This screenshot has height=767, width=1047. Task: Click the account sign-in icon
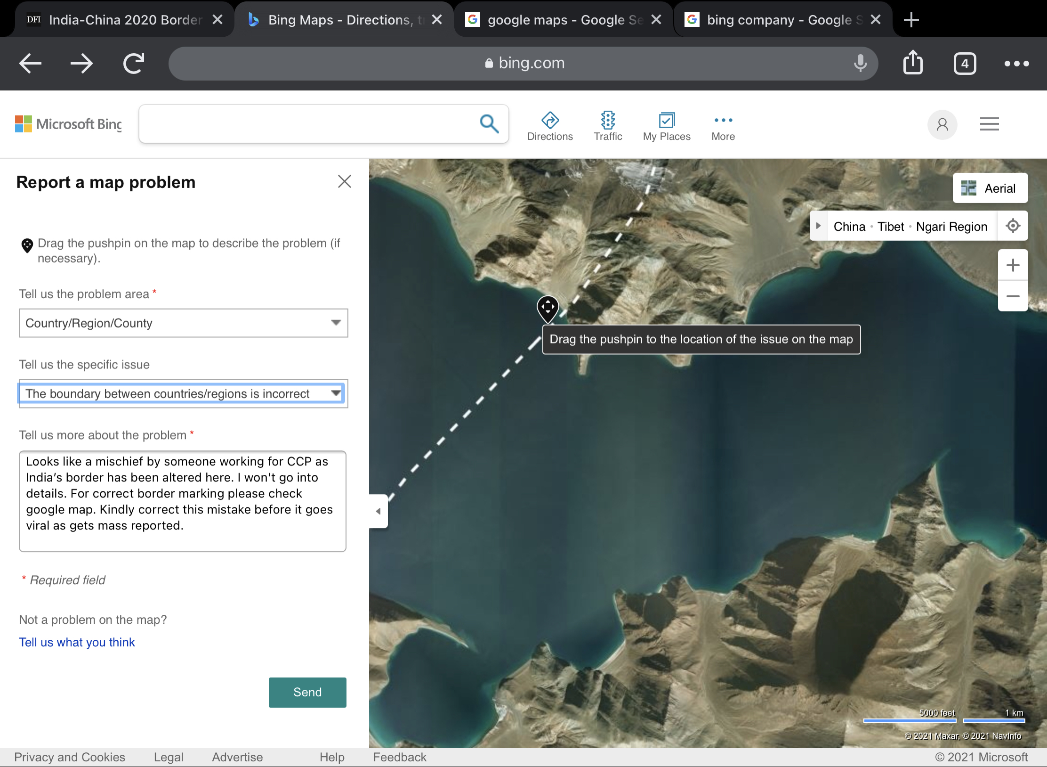tap(942, 123)
